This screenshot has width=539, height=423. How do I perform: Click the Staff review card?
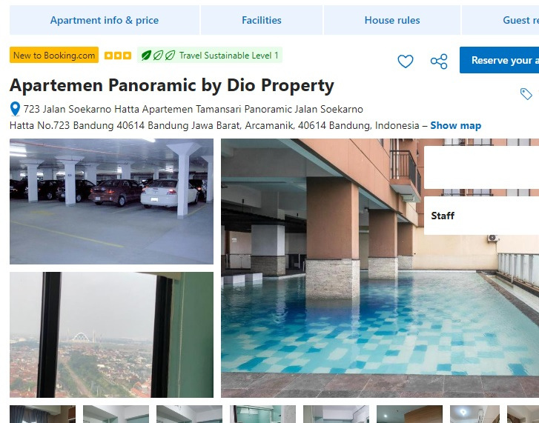click(481, 216)
